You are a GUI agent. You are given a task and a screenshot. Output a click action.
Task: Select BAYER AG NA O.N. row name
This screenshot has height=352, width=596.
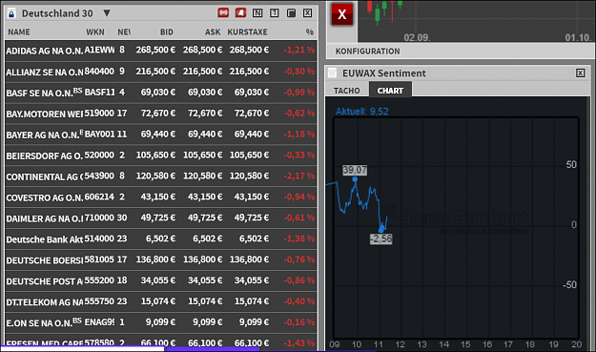click(x=45, y=135)
